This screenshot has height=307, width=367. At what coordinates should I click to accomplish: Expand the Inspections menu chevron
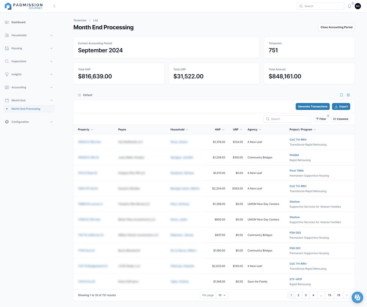pyautogui.click(x=51, y=61)
